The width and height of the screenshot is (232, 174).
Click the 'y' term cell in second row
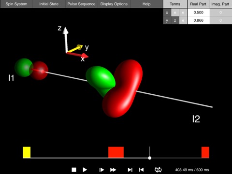167,20
